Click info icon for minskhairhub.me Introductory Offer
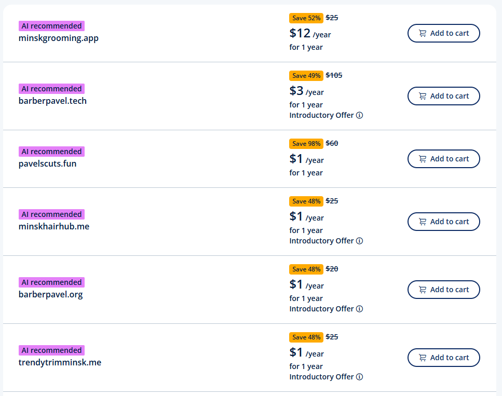The width and height of the screenshot is (502, 396). coord(359,241)
